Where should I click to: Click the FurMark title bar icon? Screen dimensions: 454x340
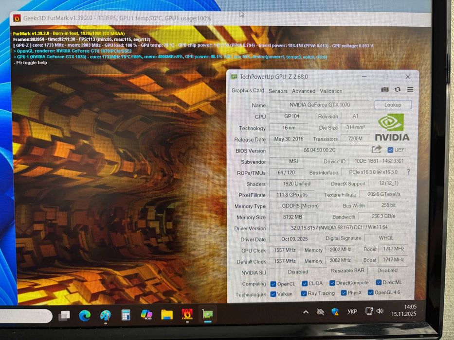pos(17,18)
